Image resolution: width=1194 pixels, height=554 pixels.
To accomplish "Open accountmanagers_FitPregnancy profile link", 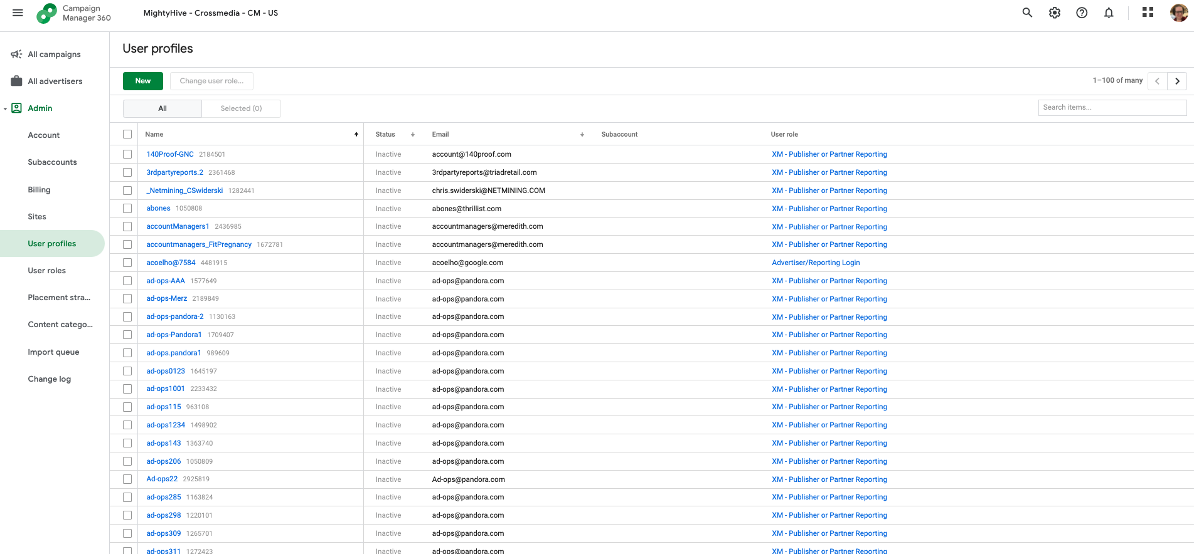I will [x=199, y=244].
